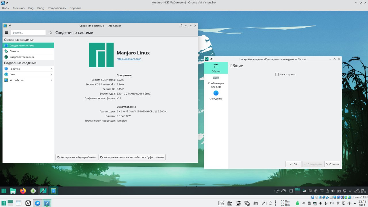The width and height of the screenshot is (368, 207).
Task: Click the microphone icon in host tray
Action: pos(326,203)
